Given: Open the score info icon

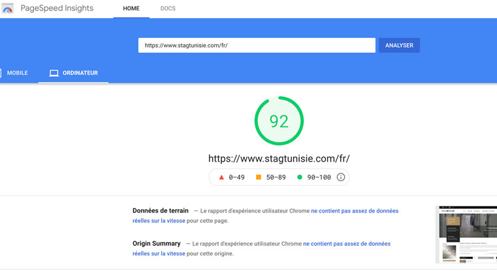Looking at the screenshot, I should tap(341, 177).
